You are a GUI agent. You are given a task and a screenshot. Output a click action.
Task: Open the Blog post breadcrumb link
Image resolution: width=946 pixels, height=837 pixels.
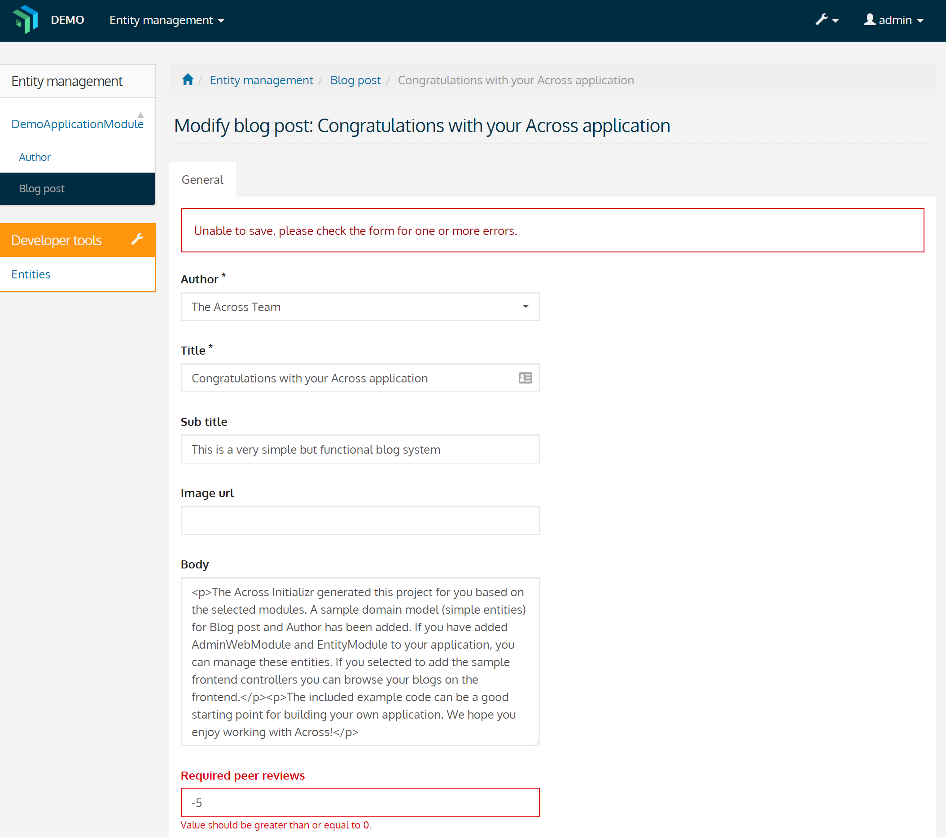[355, 80]
